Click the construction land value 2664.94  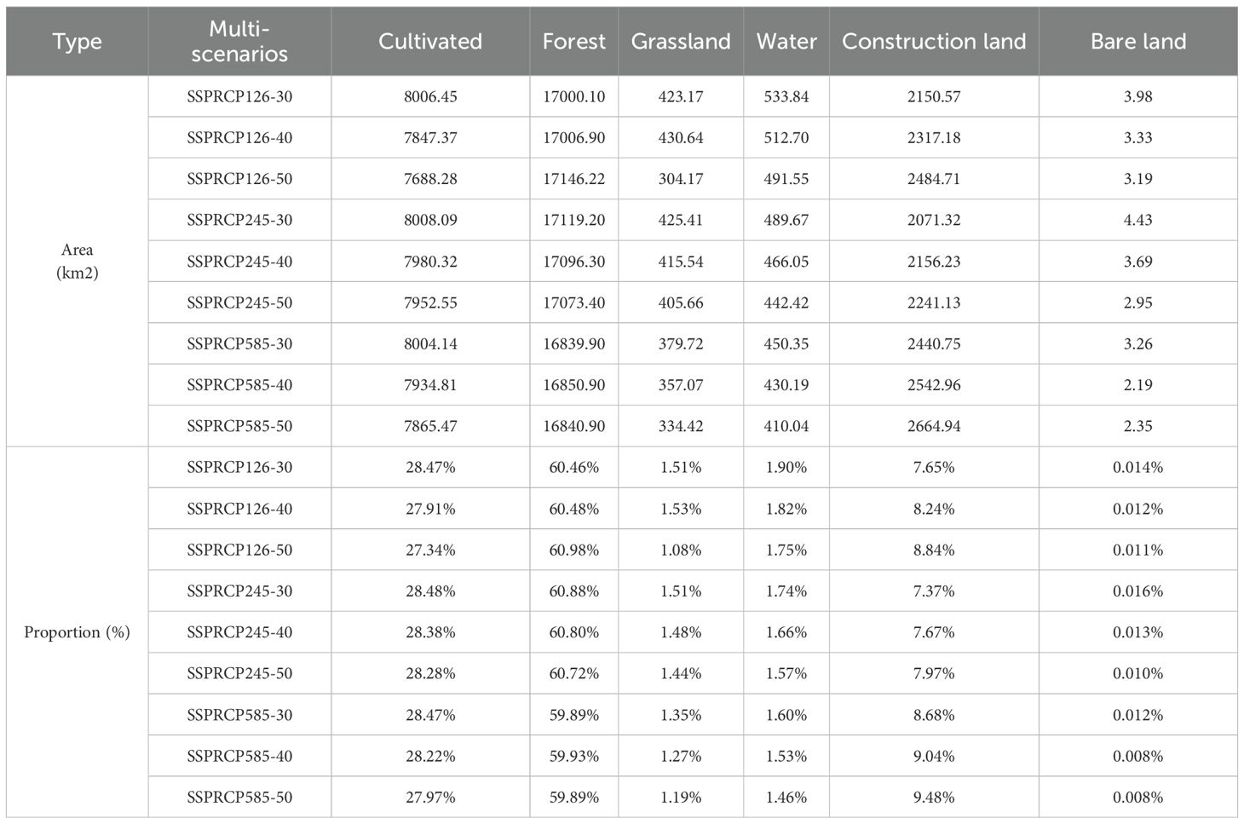[x=934, y=426]
